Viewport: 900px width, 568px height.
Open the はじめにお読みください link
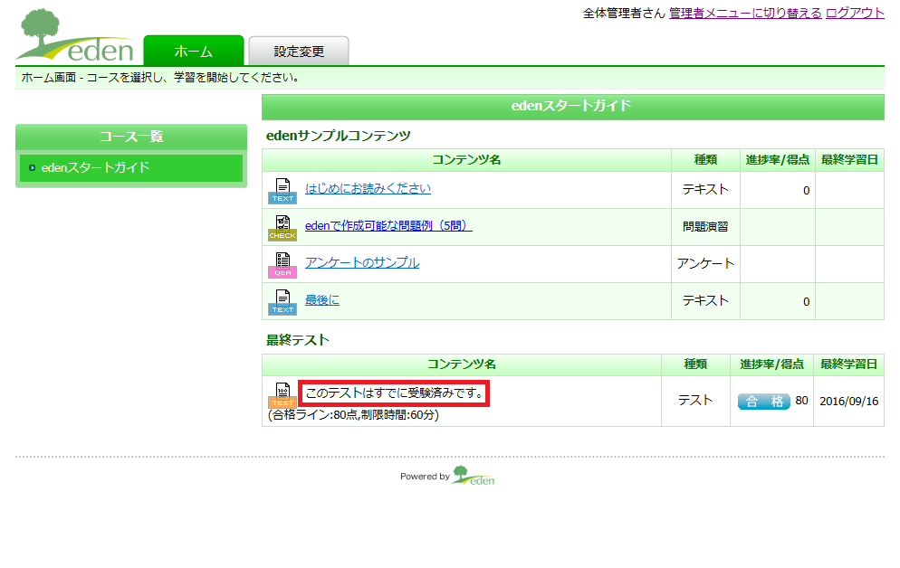coord(368,188)
